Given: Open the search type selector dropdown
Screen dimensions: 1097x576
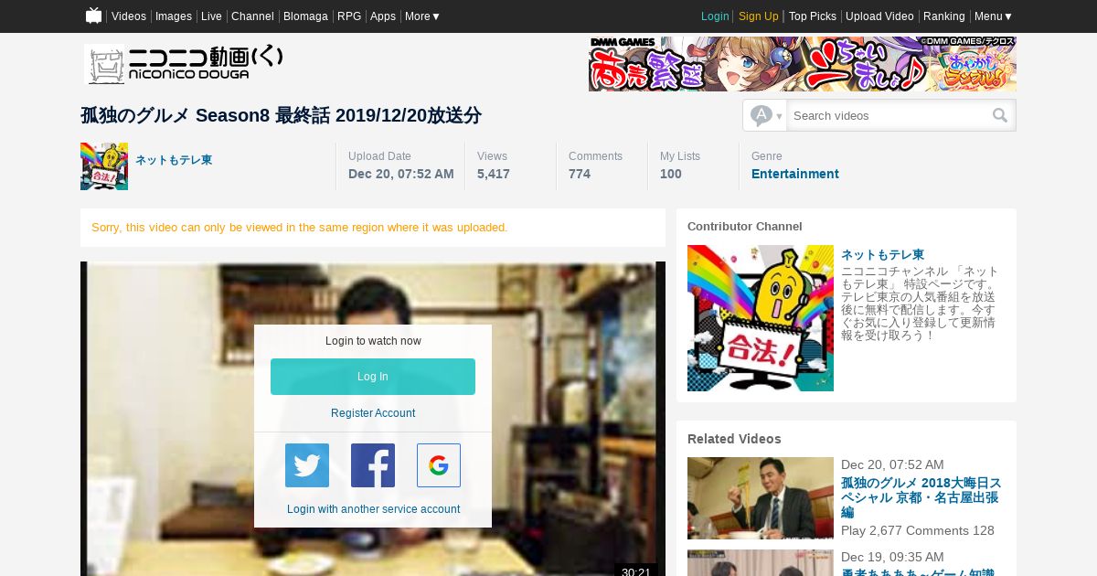Looking at the screenshot, I should (766, 115).
